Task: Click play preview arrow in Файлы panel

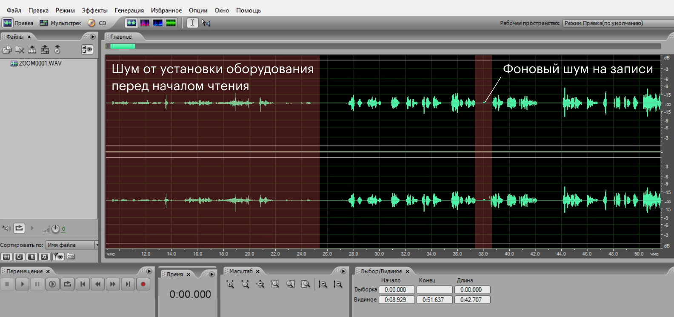Action: [32, 228]
